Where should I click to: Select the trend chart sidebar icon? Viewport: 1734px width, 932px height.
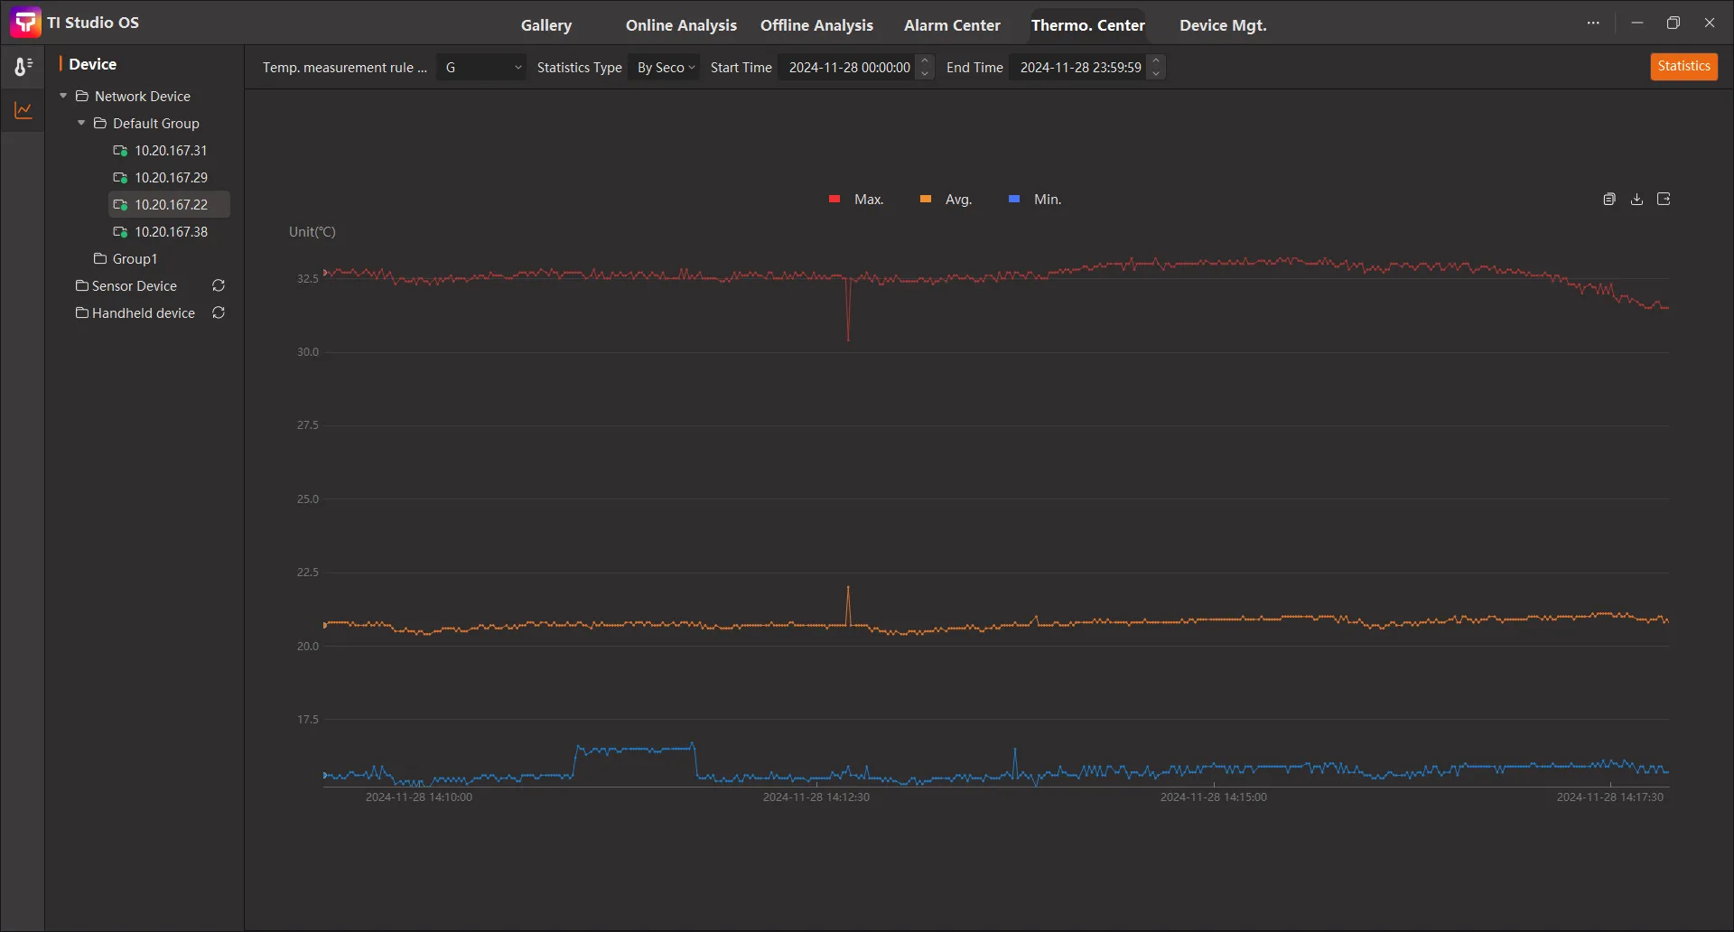coord(23,111)
